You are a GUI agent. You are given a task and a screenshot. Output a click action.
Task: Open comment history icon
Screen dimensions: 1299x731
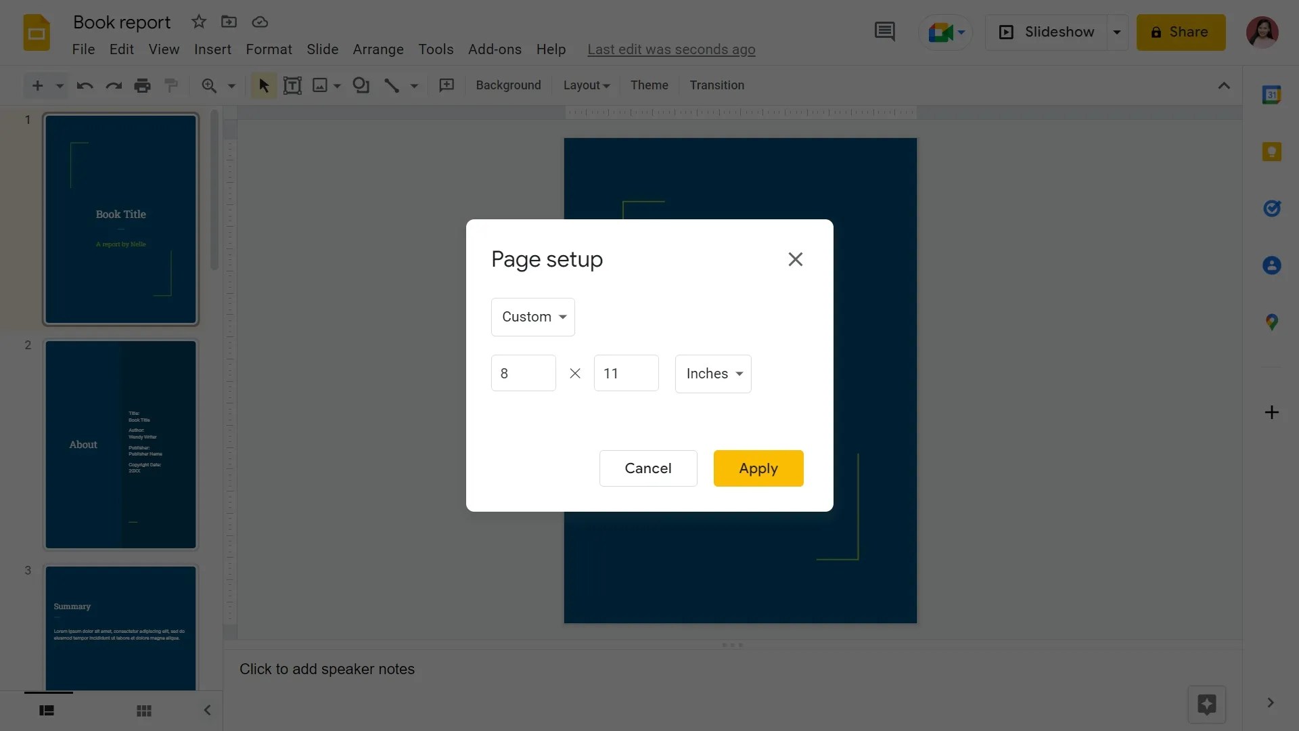[x=885, y=31]
